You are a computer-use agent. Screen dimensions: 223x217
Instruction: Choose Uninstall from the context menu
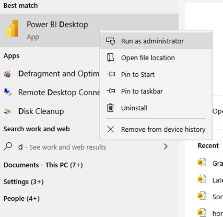point(156,108)
